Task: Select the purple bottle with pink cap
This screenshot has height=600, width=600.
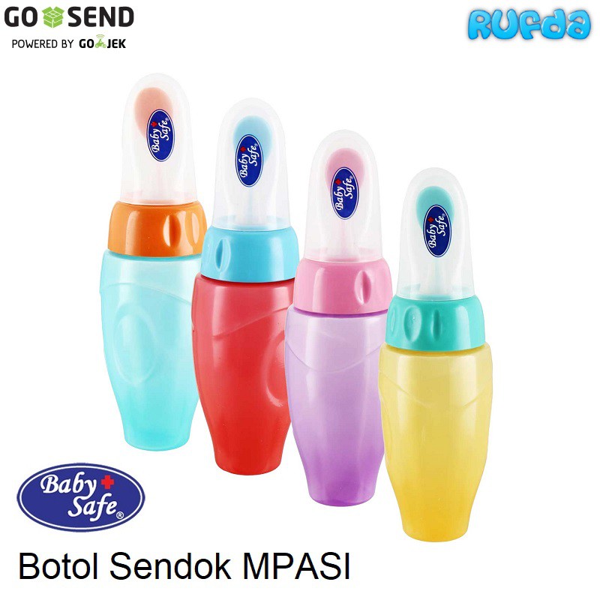Action: tap(339, 317)
